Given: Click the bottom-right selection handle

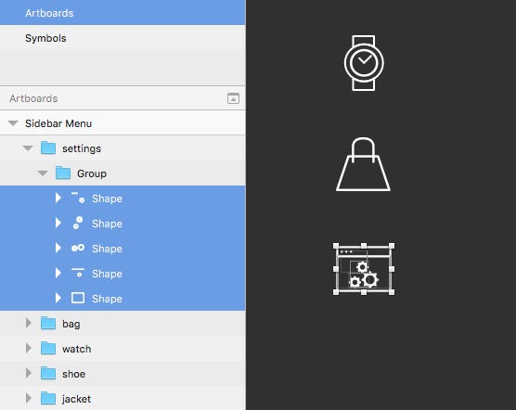Looking at the screenshot, I should 392,292.
